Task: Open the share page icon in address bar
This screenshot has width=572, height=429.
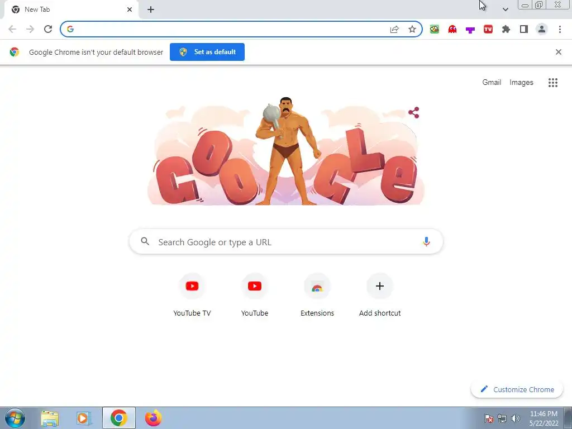Action: coord(394,29)
